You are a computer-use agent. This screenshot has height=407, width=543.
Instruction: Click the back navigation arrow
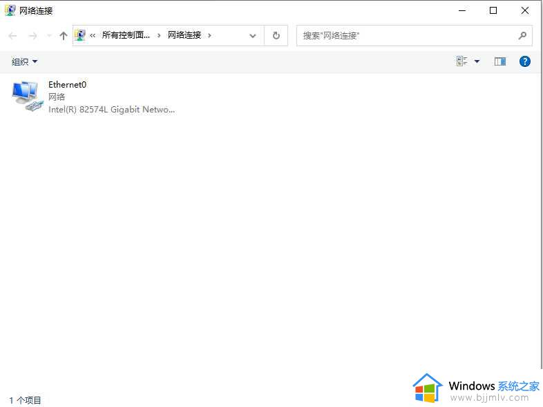[x=13, y=36]
